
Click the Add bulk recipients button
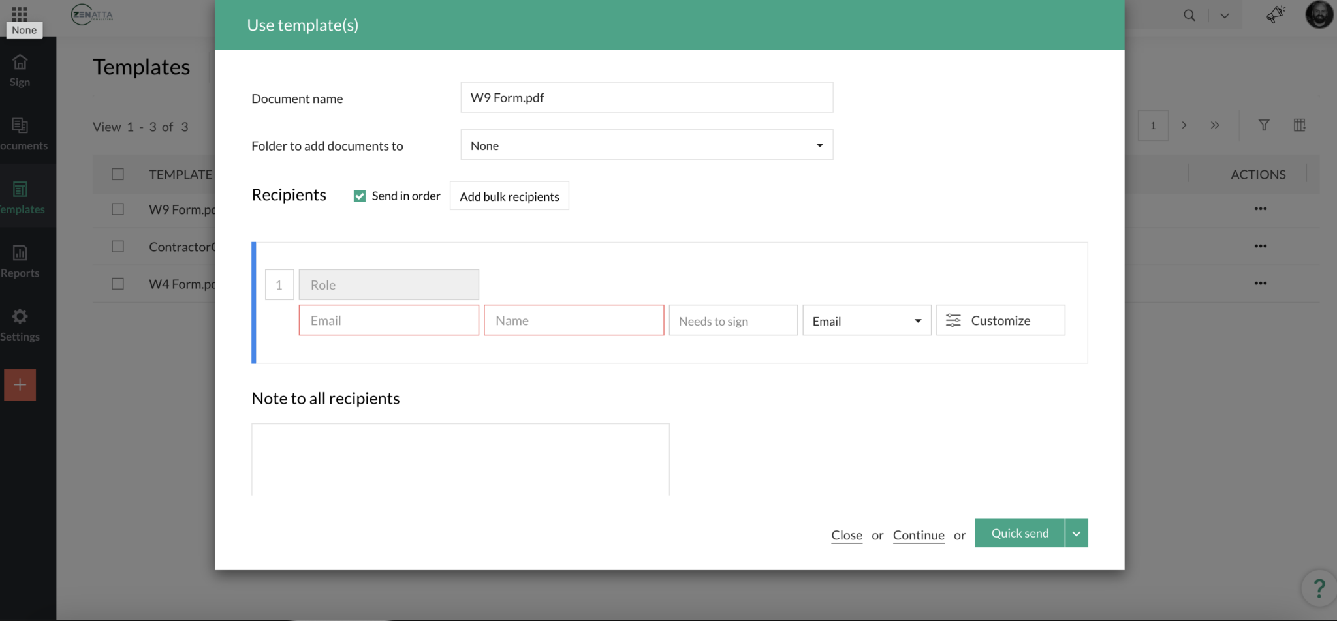509,196
